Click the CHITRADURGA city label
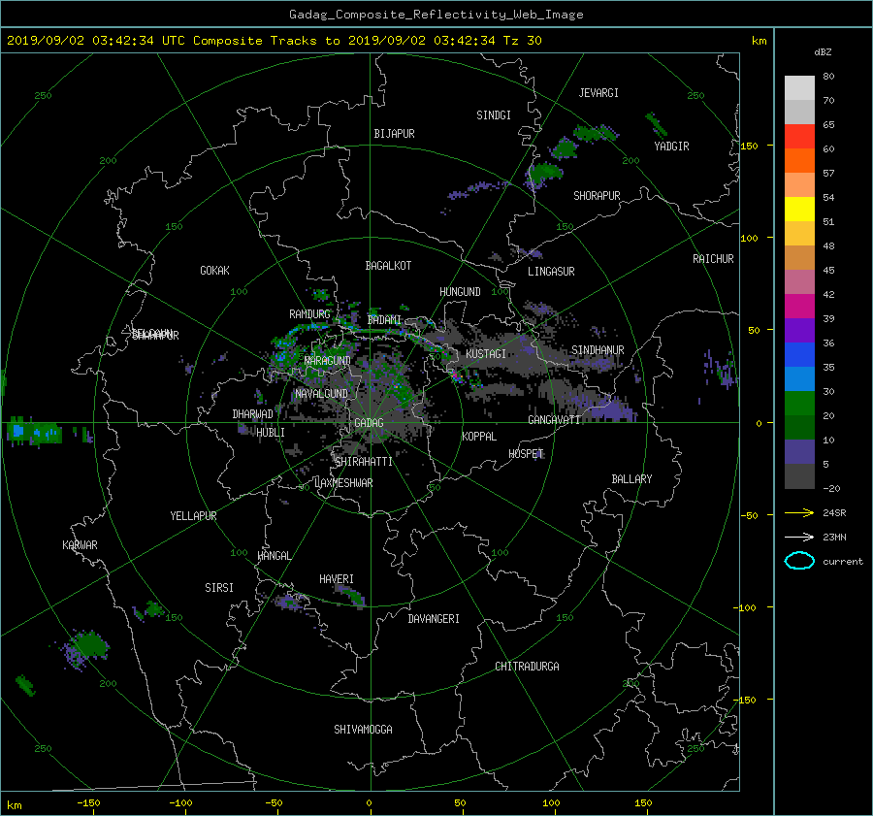The height and width of the screenshot is (816, 873). [527, 667]
